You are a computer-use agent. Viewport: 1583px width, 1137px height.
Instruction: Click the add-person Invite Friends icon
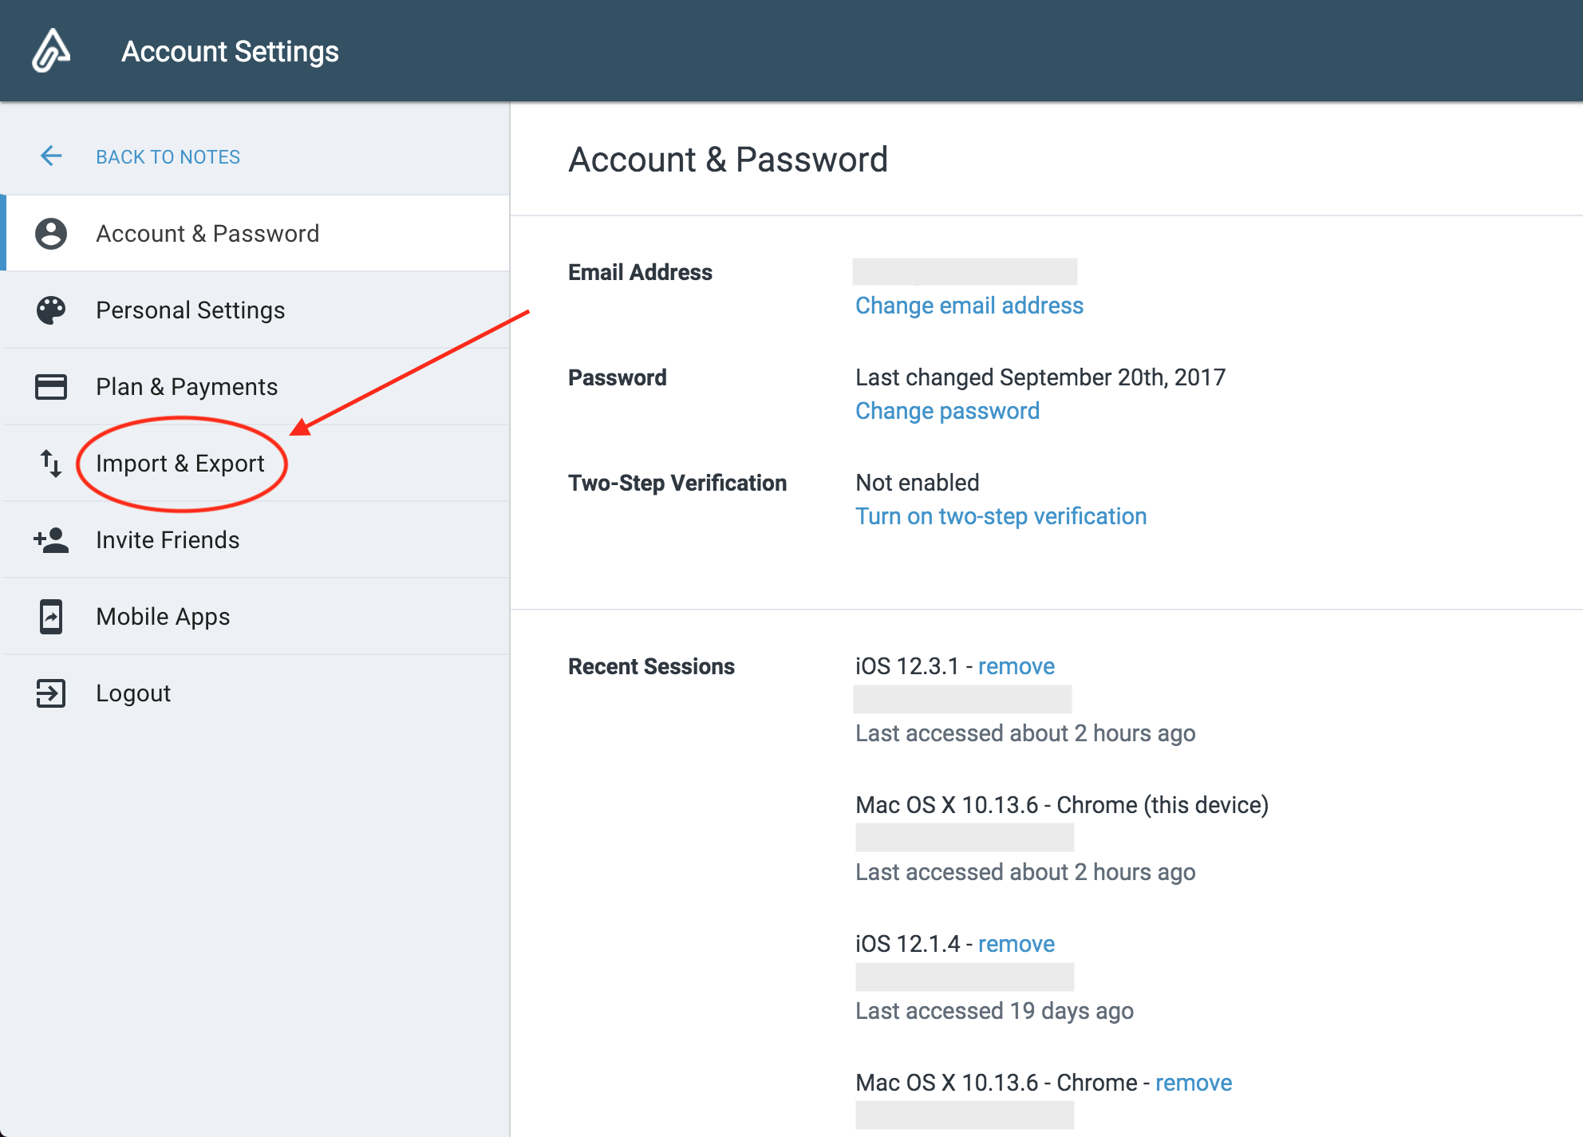point(51,540)
